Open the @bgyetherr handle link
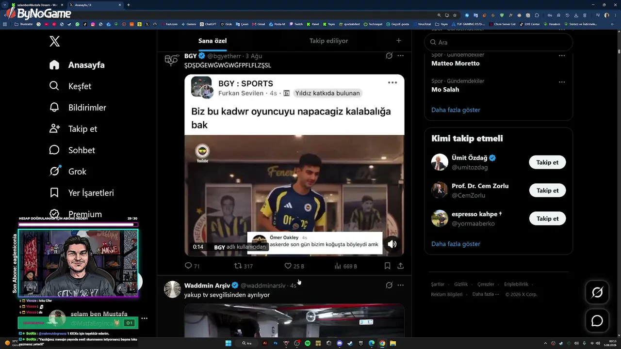 [224, 56]
